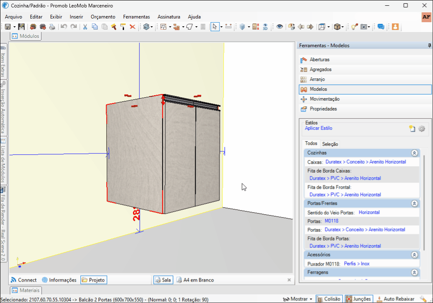Image resolution: width=433 pixels, height=303 pixels.
Task: Select the arrow pointer selection tool
Action: tap(215, 27)
